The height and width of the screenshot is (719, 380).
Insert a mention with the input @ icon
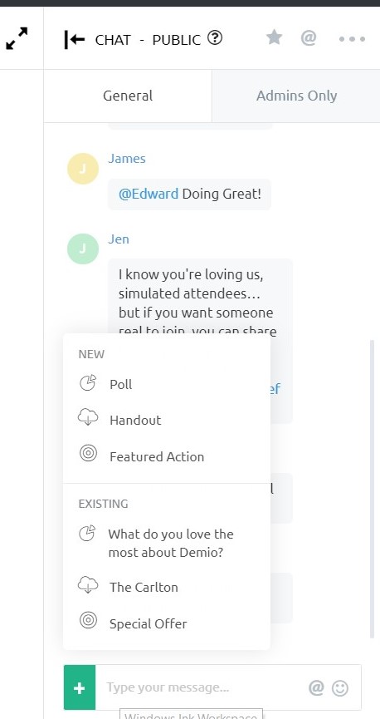[316, 687]
